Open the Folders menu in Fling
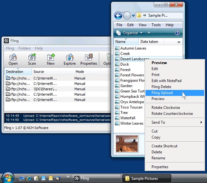The image size is (207, 183). click(25, 48)
